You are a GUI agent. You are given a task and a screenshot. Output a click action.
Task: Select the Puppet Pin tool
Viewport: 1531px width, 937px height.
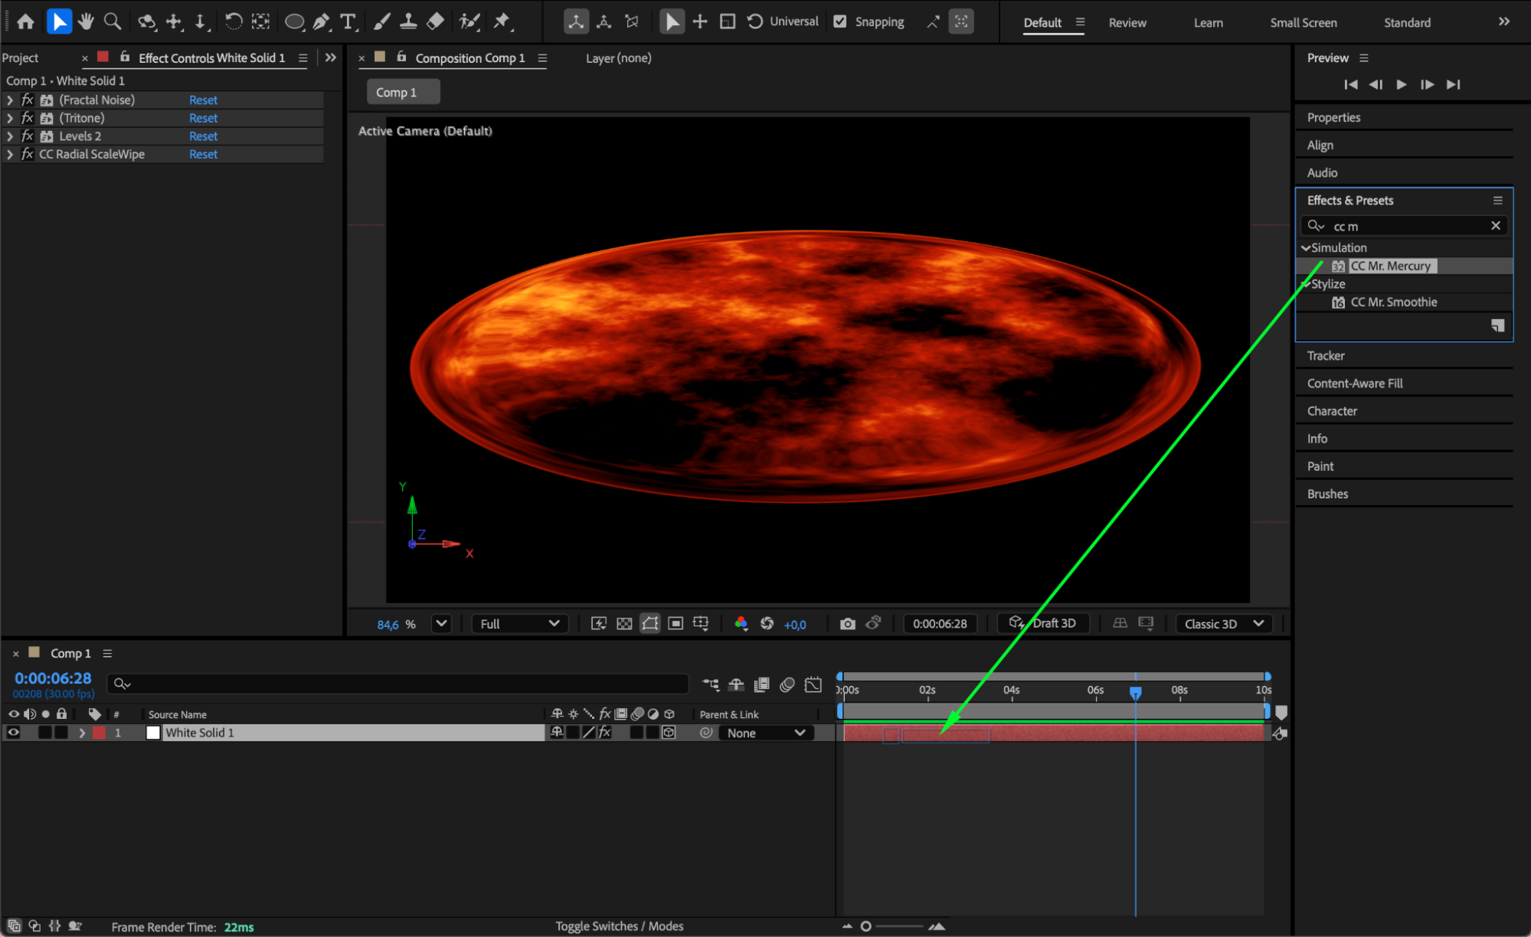click(502, 21)
